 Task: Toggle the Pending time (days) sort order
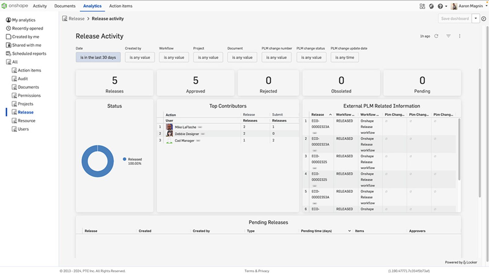point(349,231)
